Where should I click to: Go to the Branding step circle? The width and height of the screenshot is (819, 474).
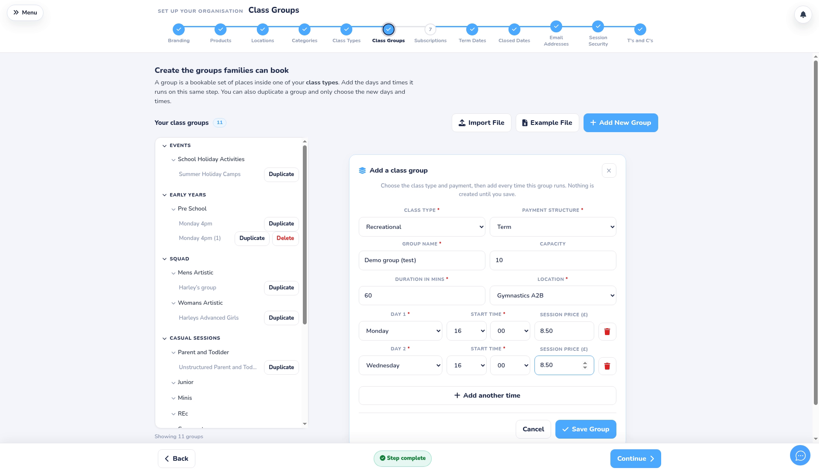pyautogui.click(x=179, y=29)
